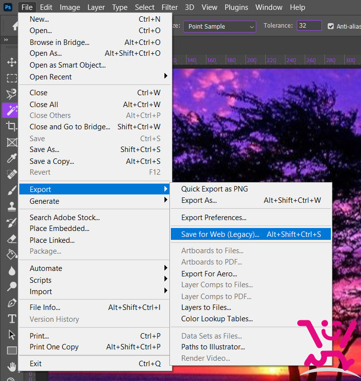Expand the Open Recent submenu
361x381 pixels.
click(x=95, y=77)
